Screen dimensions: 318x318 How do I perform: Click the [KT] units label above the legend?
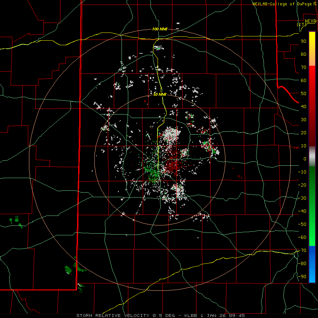coord(302,24)
